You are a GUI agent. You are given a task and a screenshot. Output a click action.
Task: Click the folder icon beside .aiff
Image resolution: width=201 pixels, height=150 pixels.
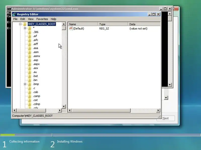tap(30, 44)
